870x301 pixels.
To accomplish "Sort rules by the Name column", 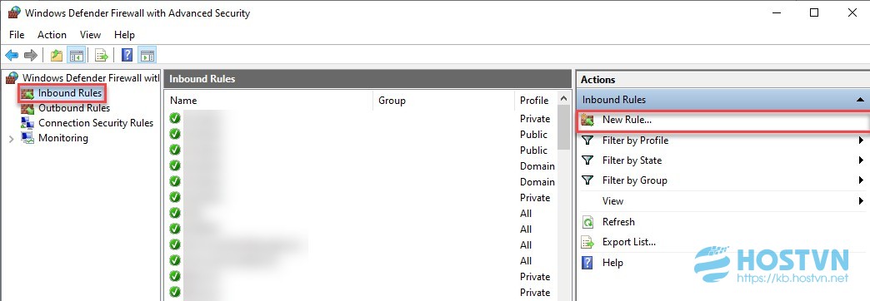I will pyautogui.click(x=268, y=101).
